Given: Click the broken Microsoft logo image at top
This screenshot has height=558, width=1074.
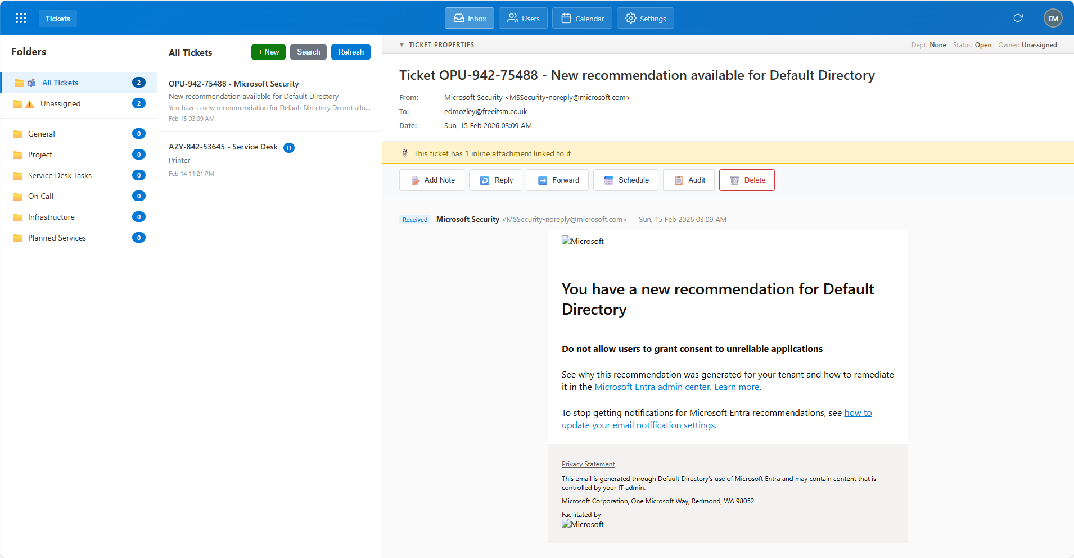Looking at the screenshot, I should point(583,241).
